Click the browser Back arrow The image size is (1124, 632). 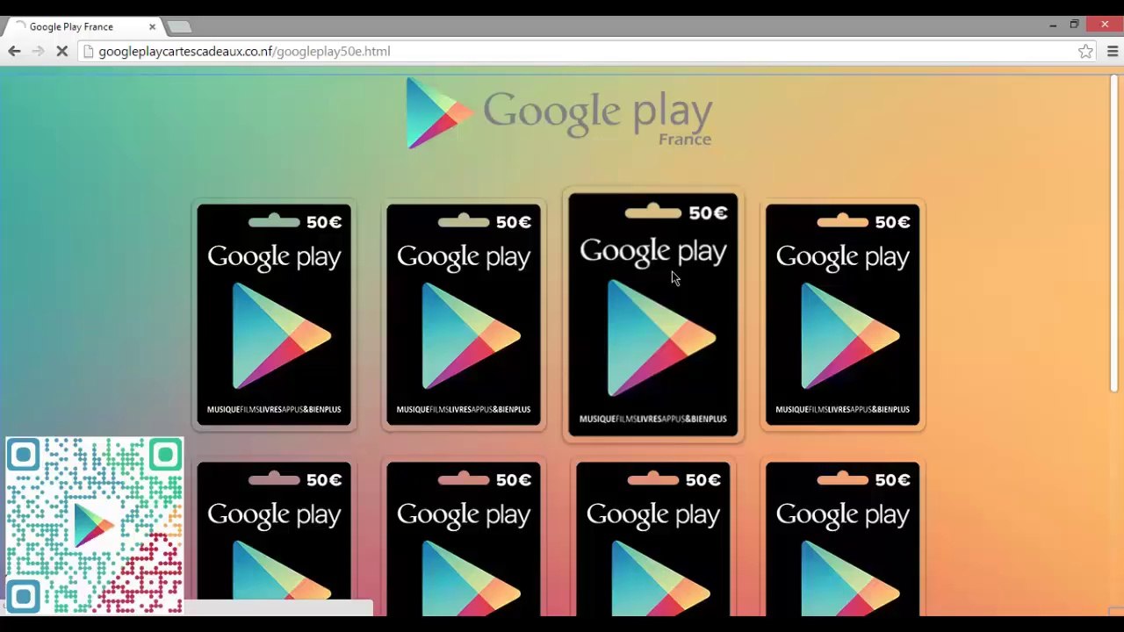click(x=14, y=52)
